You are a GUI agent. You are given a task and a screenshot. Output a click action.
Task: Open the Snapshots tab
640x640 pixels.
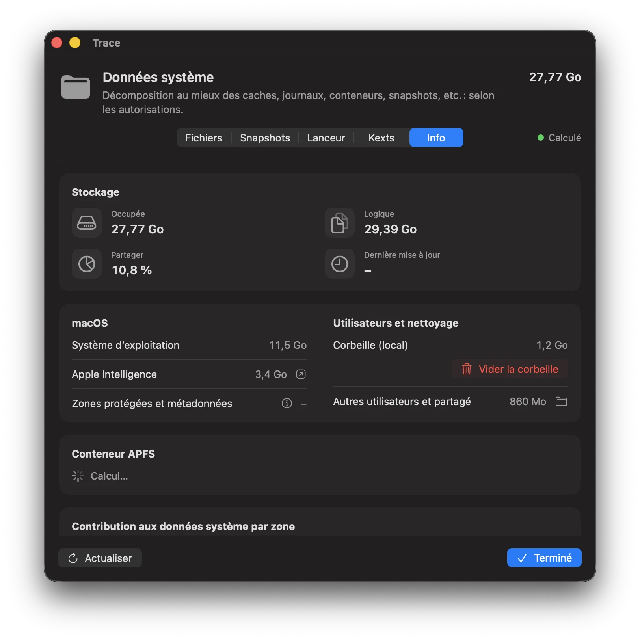coord(265,138)
